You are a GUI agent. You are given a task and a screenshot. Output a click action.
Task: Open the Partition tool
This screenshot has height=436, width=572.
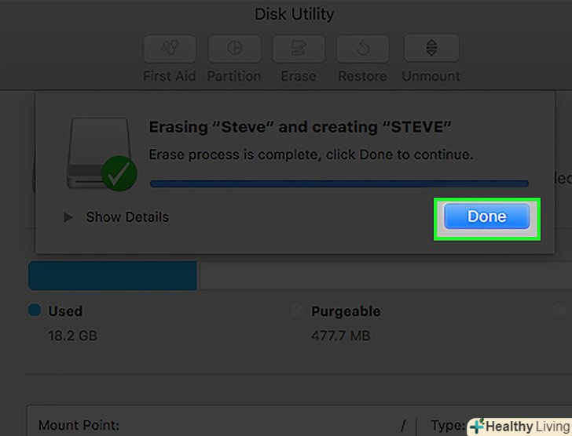(234, 49)
